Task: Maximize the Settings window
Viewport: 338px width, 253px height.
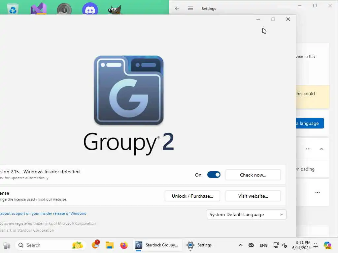Action: (x=315, y=6)
